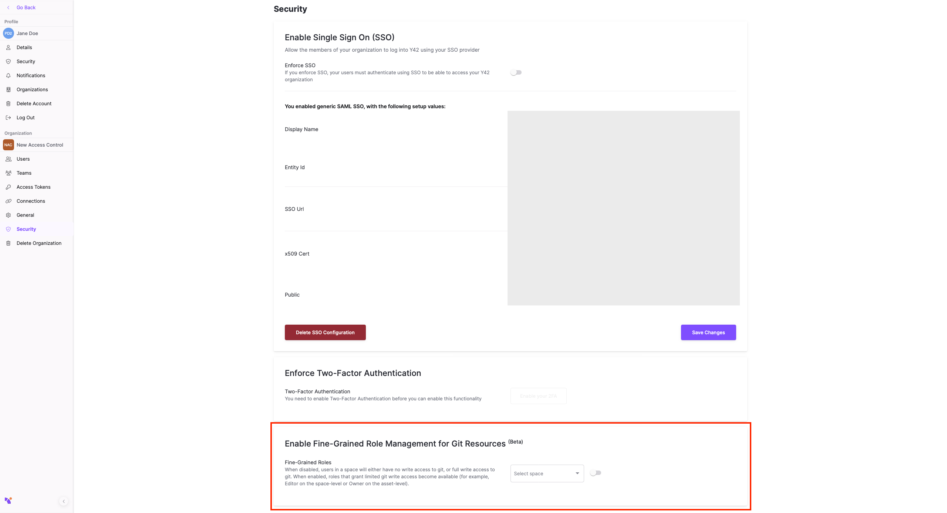Click Delete SSO Configuration button

click(x=325, y=332)
